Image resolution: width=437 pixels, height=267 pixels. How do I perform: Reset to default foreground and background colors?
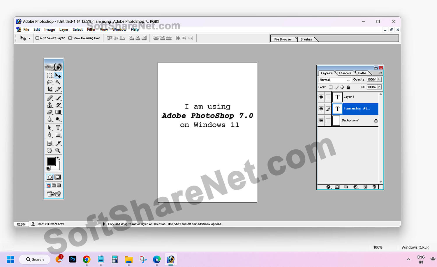48,169
